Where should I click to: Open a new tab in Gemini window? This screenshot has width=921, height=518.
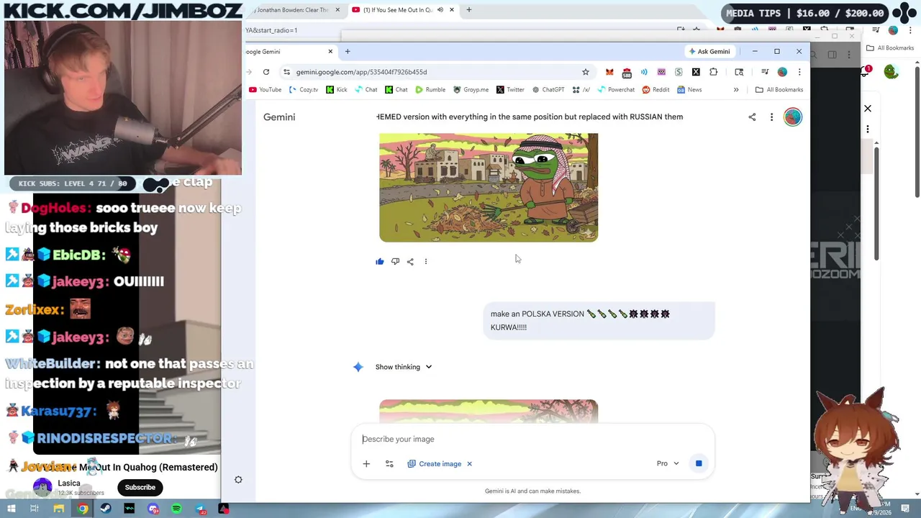(348, 51)
